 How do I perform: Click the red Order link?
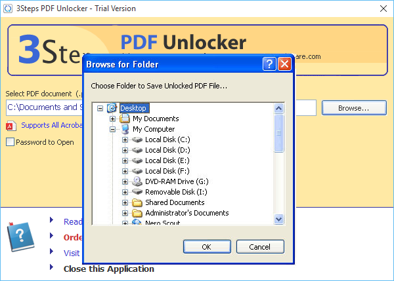73,237
